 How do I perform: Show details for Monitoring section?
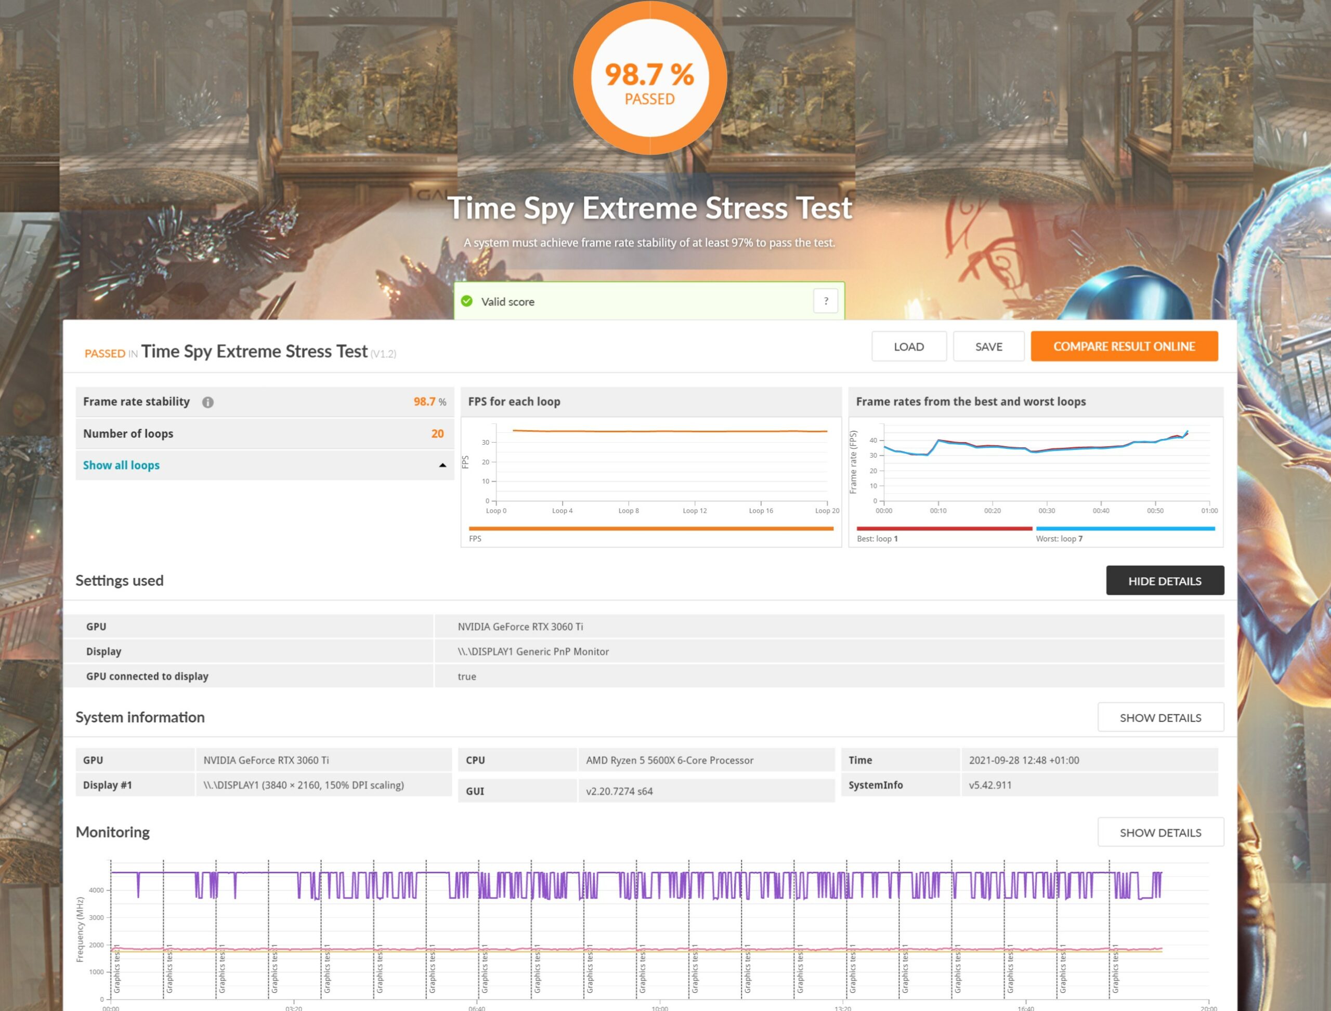tap(1160, 832)
